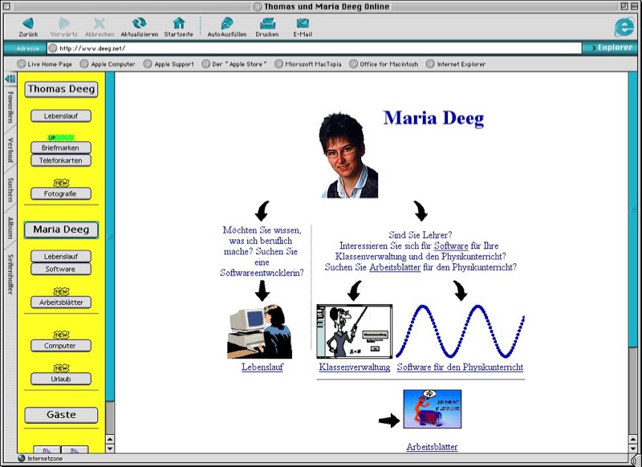
Task: Open the Klassenverwaltung link
Action: 354,368
